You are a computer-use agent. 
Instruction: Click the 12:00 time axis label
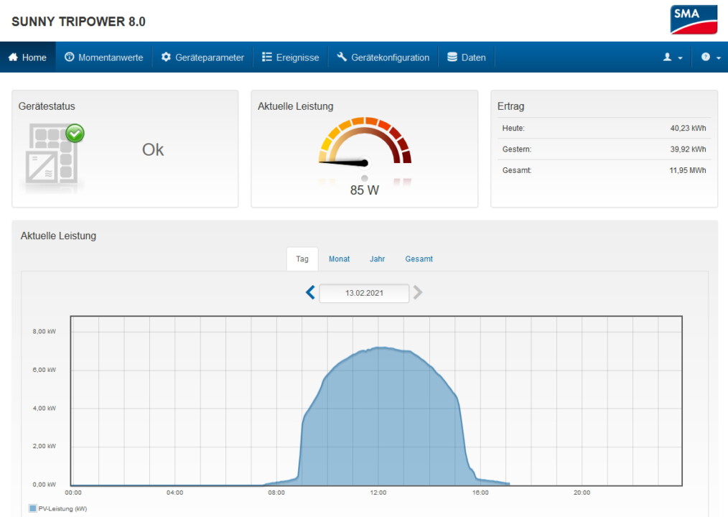(x=378, y=493)
